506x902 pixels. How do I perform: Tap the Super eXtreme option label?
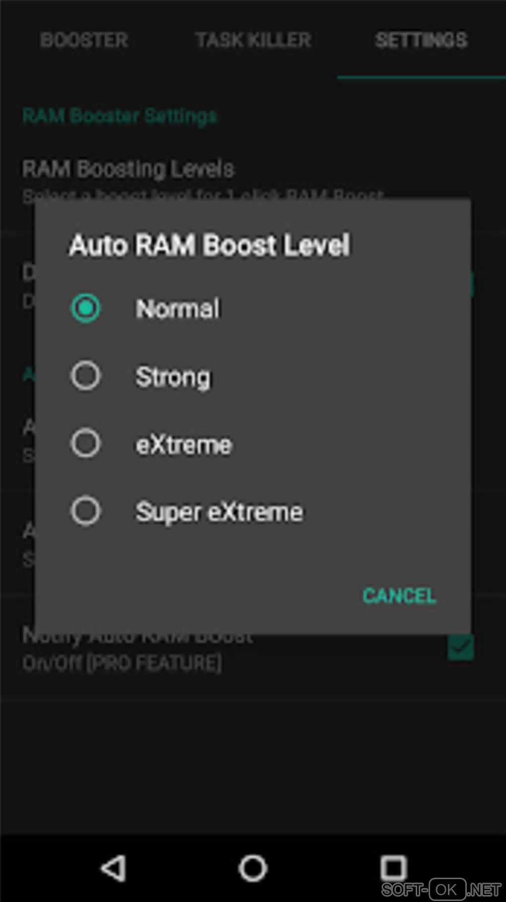tap(219, 513)
